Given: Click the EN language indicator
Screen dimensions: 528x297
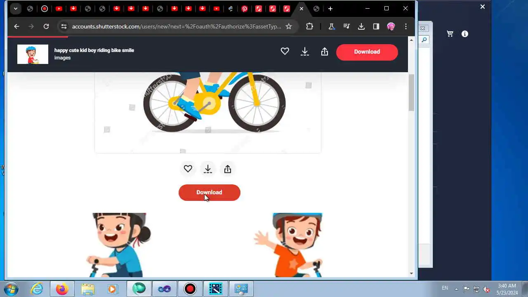Looking at the screenshot, I should [445, 288].
